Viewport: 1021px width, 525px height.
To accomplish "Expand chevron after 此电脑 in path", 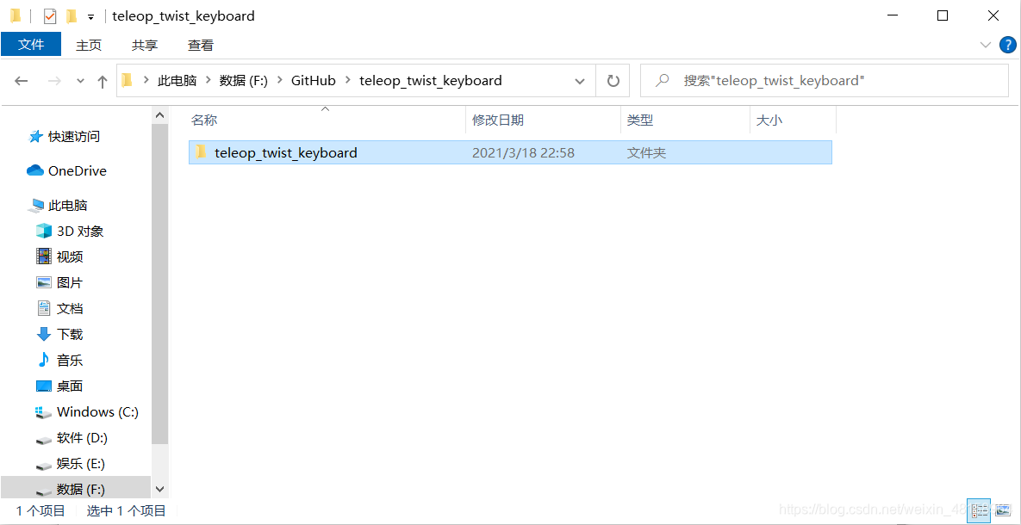I will [209, 80].
